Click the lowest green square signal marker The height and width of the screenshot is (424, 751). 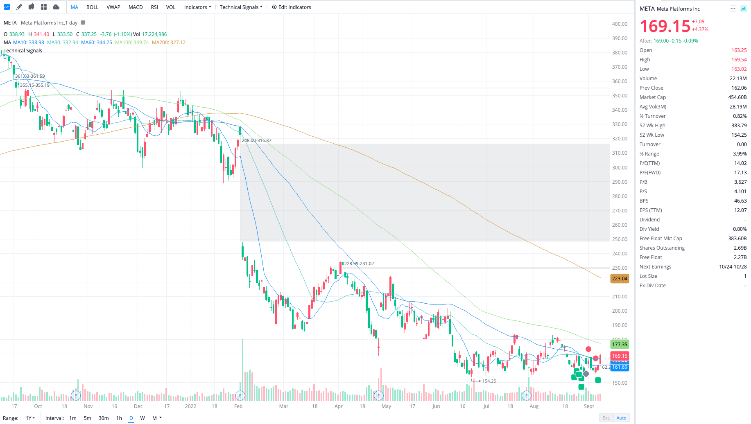click(x=581, y=387)
